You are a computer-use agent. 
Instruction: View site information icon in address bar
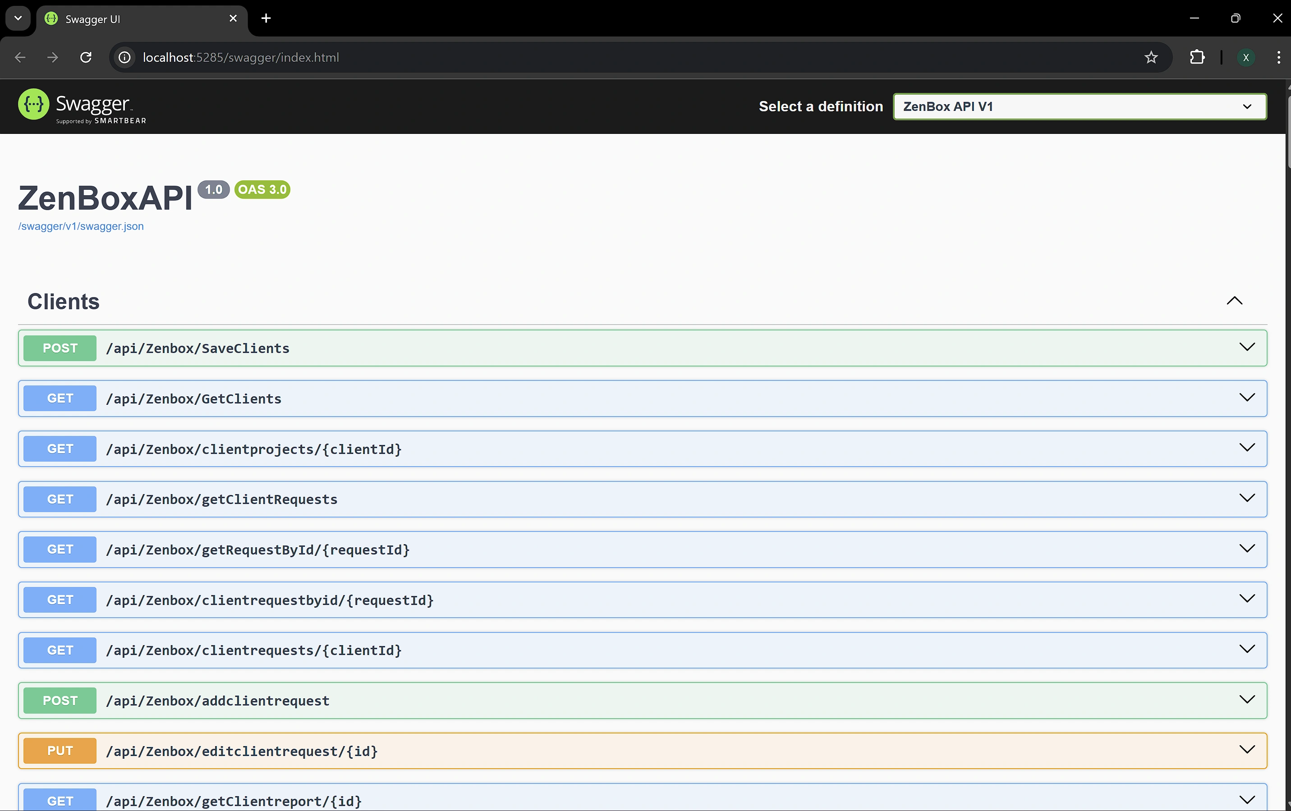click(x=124, y=57)
